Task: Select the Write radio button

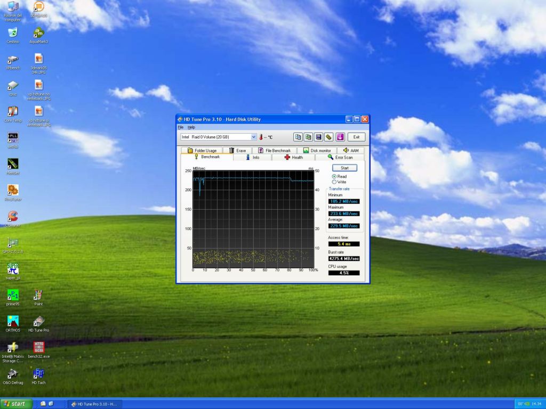Action: pyautogui.click(x=334, y=182)
